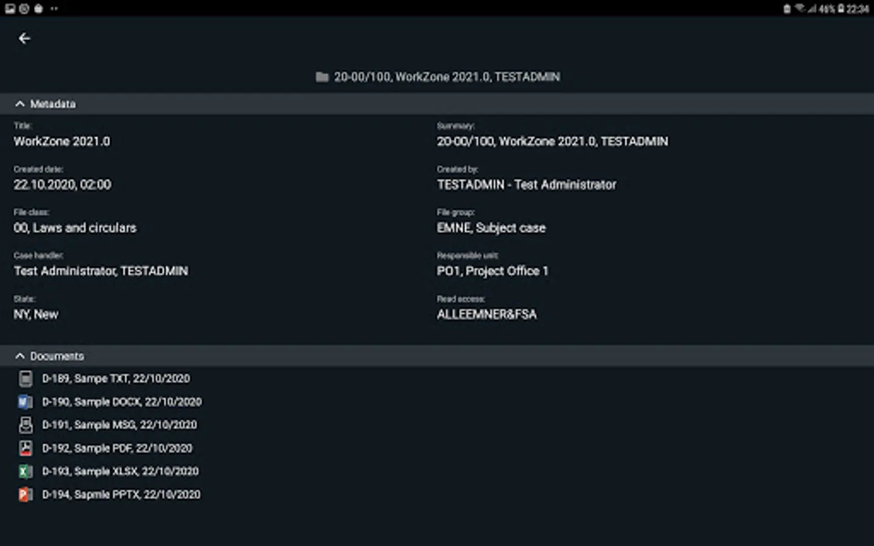
Task: Click the Word icon for D-190
Action: [x=25, y=402]
